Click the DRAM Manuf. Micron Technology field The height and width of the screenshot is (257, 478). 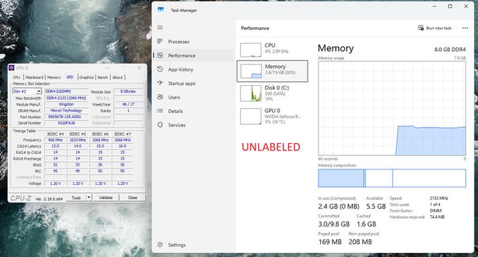tap(66, 110)
